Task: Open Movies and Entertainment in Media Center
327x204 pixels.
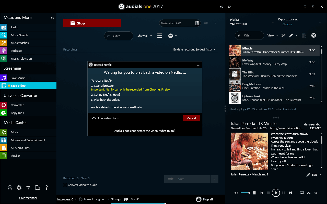Action: click(x=28, y=140)
